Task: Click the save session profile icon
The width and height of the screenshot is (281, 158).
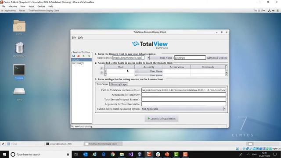Action: point(73,56)
